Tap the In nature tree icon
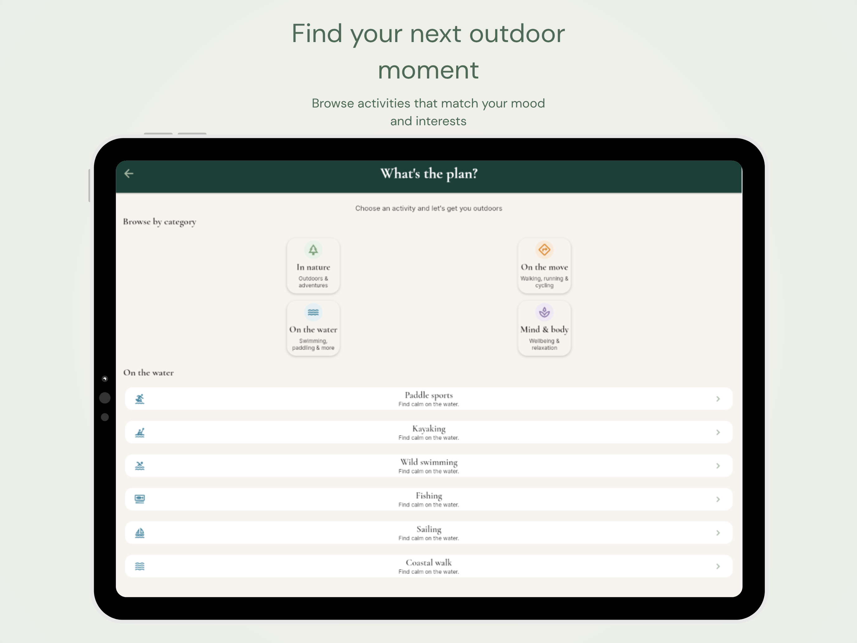Image resolution: width=857 pixels, height=643 pixels. click(313, 250)
